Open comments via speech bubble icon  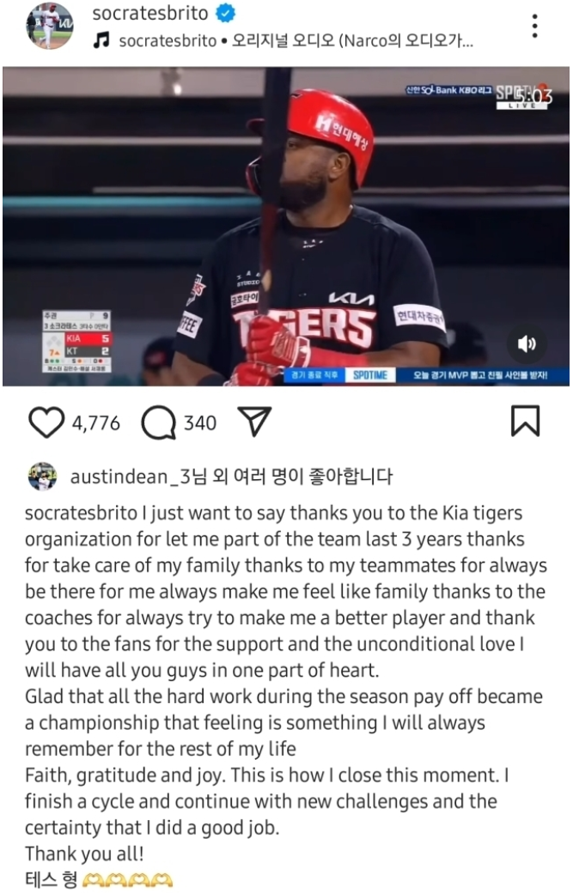(158, 422)
